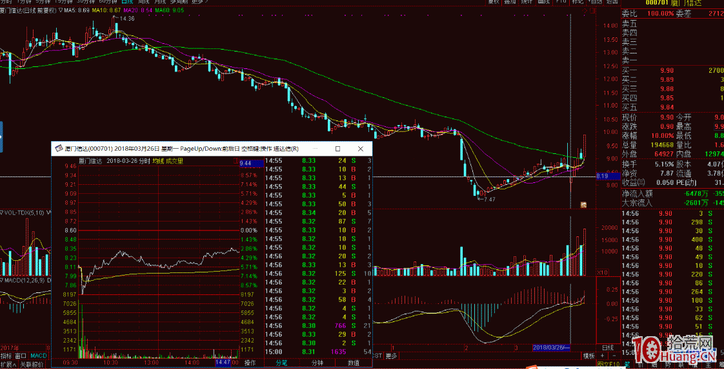The width and height of the screenshot is (724, 369).
Task: Switch to 分笔 tab in popup
Action: tap(281, 363)
